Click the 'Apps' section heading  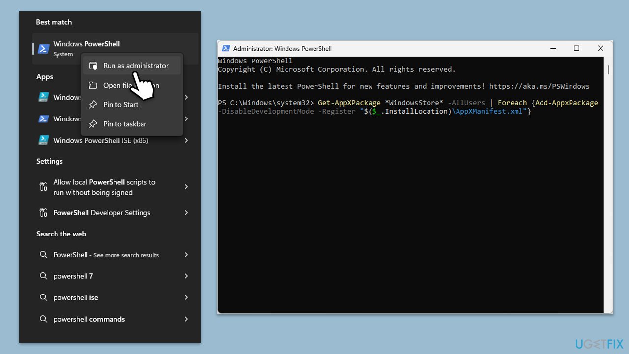[x=45, y=77]
